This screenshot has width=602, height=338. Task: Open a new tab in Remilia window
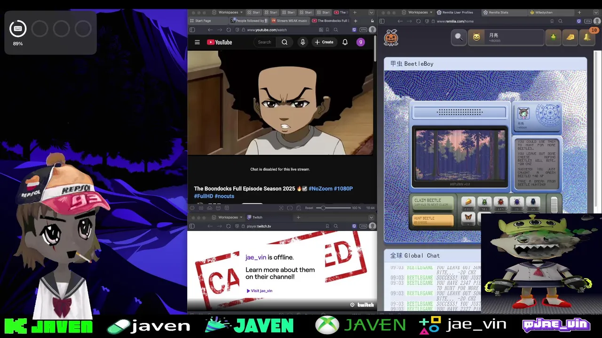pyautogui.click(x=579, y=12)
